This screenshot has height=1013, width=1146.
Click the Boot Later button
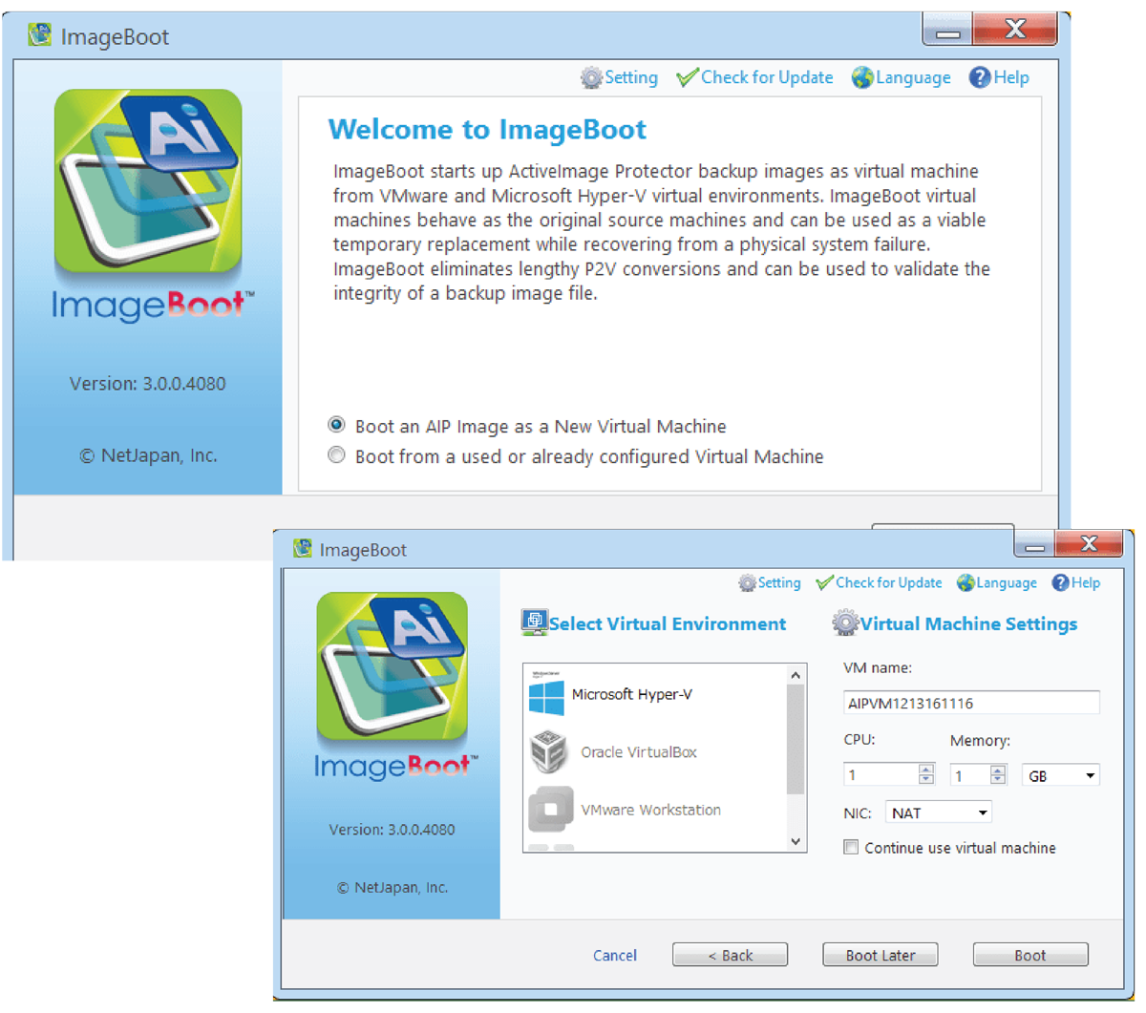880,955
